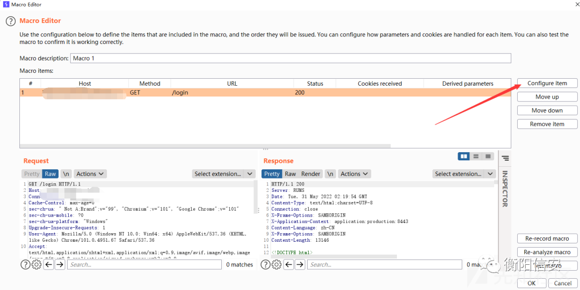This screenshot has height=290, width=580.
Task: Open settings gear in Response search bar
Action: point(277,264)
